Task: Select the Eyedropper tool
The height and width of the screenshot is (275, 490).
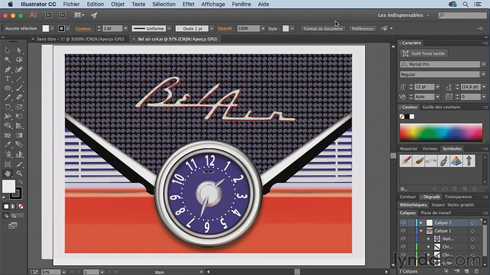Action: 7,144
